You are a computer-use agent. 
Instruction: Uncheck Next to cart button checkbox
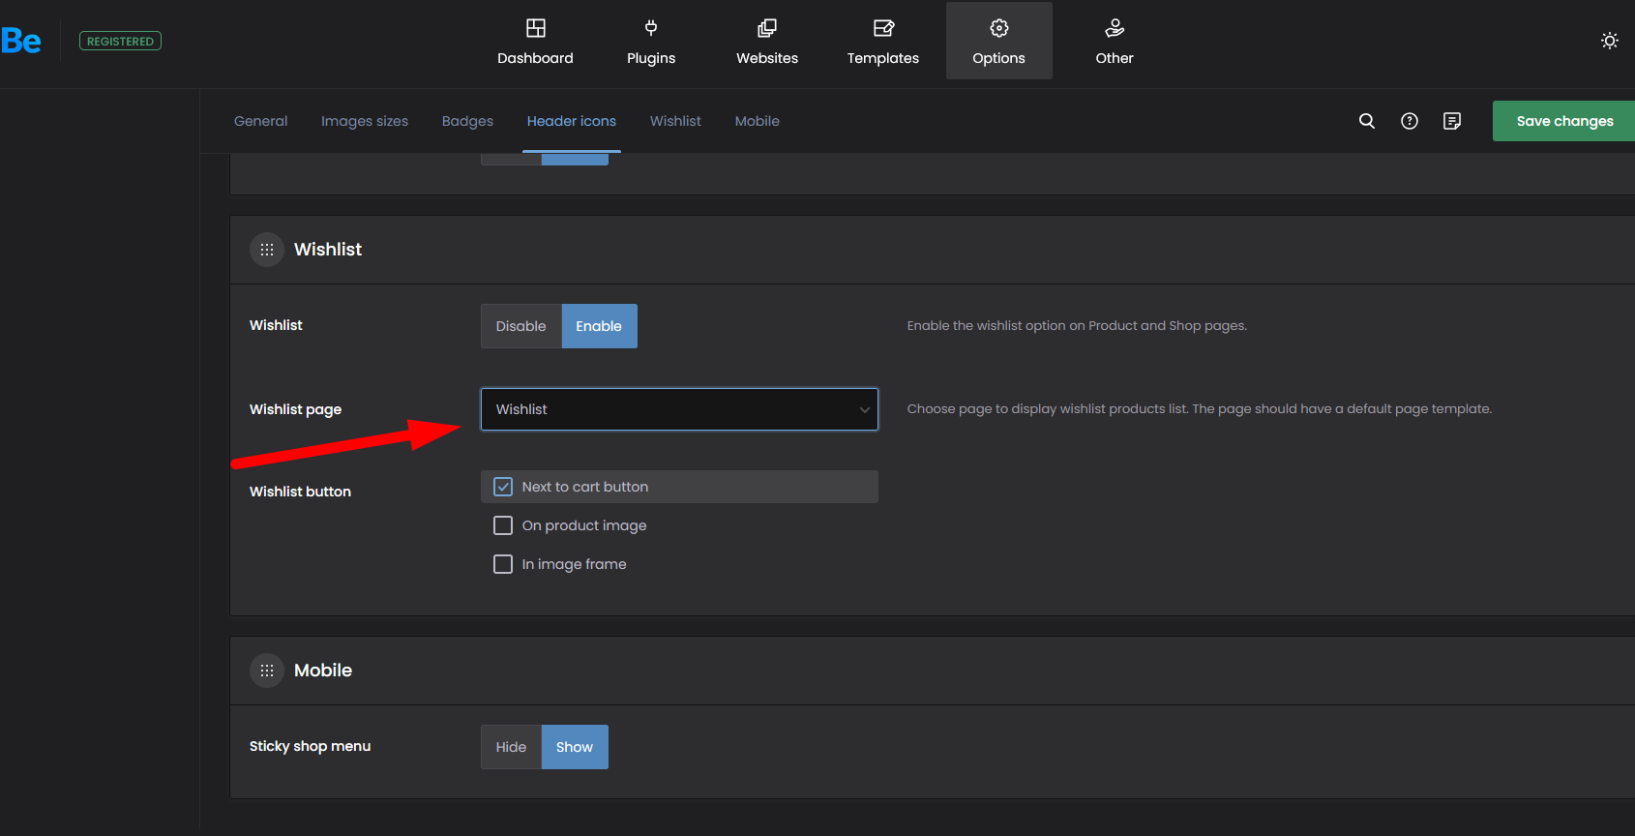(x=503, y=487)
